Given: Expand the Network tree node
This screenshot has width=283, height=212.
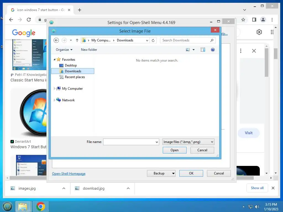Looking at the screenshot, I should click(x=54, y=100).
